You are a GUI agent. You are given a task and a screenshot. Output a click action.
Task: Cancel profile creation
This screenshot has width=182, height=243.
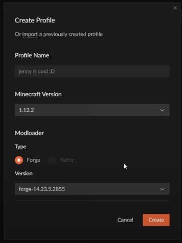point(125,220)
